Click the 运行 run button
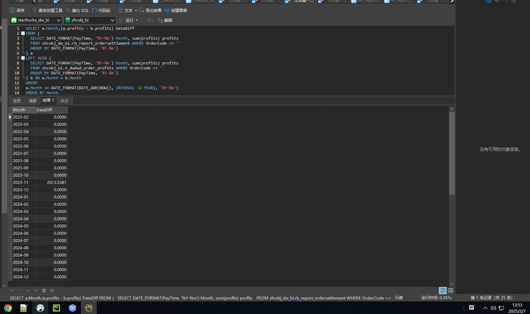Screen dimensions: 530x314 [x=126, y=20]
